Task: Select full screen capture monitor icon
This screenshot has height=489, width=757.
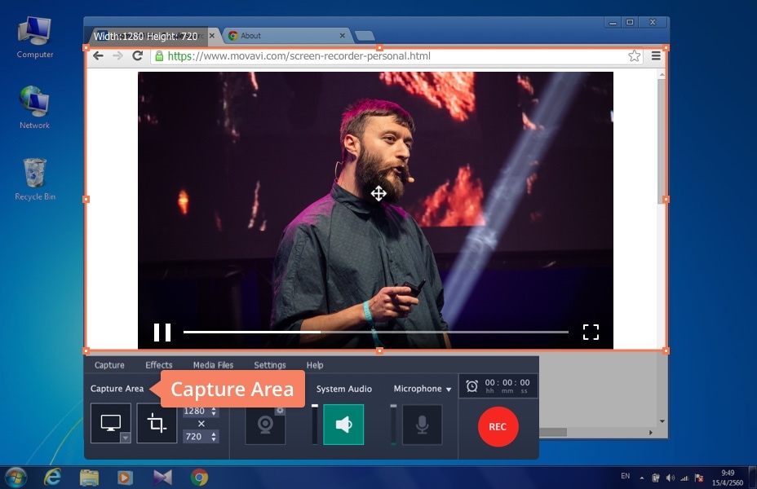Action: pos(111,423)
